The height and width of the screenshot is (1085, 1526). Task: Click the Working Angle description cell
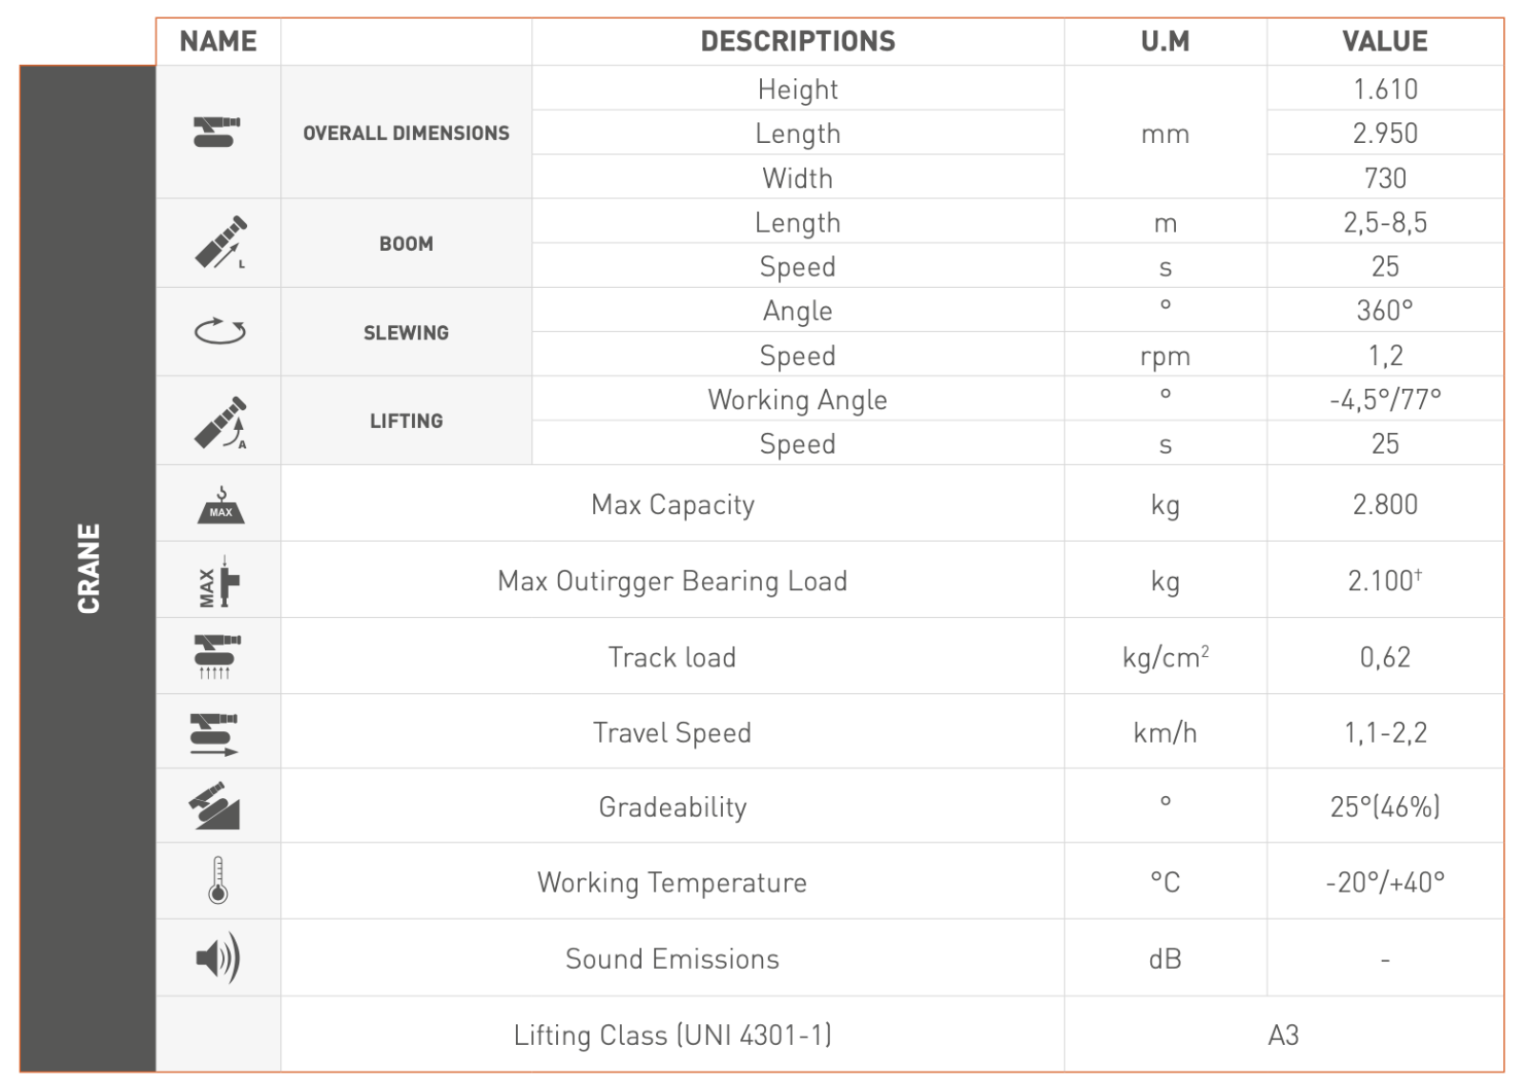pos(797,400)
